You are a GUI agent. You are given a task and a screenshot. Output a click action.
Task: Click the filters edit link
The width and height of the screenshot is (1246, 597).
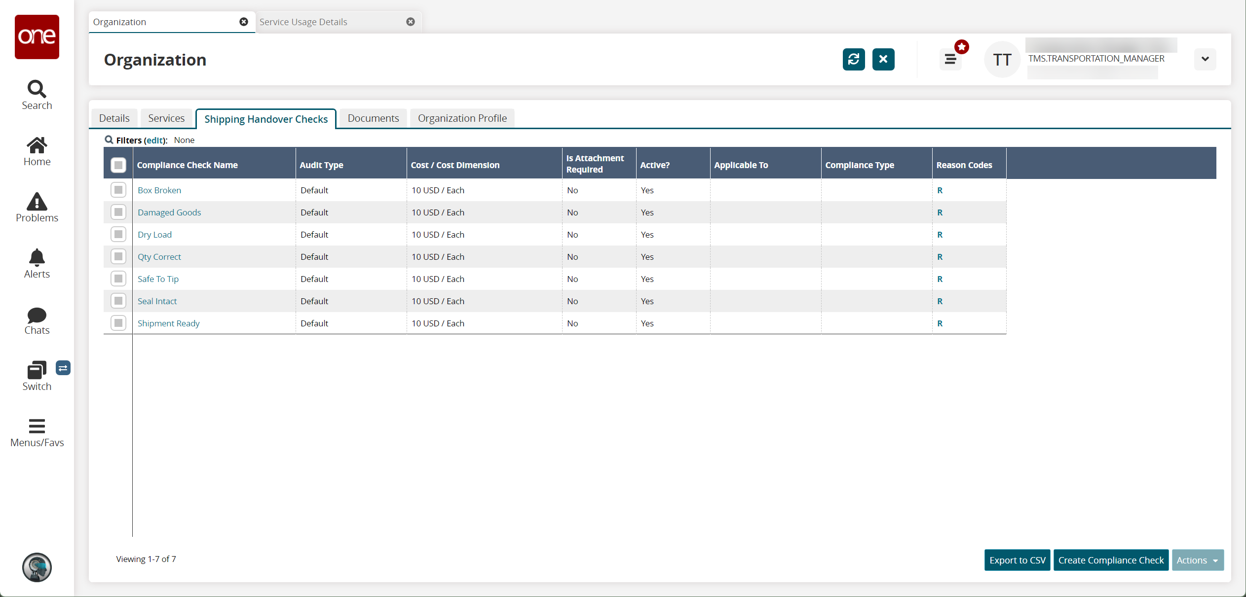point(154,140)
